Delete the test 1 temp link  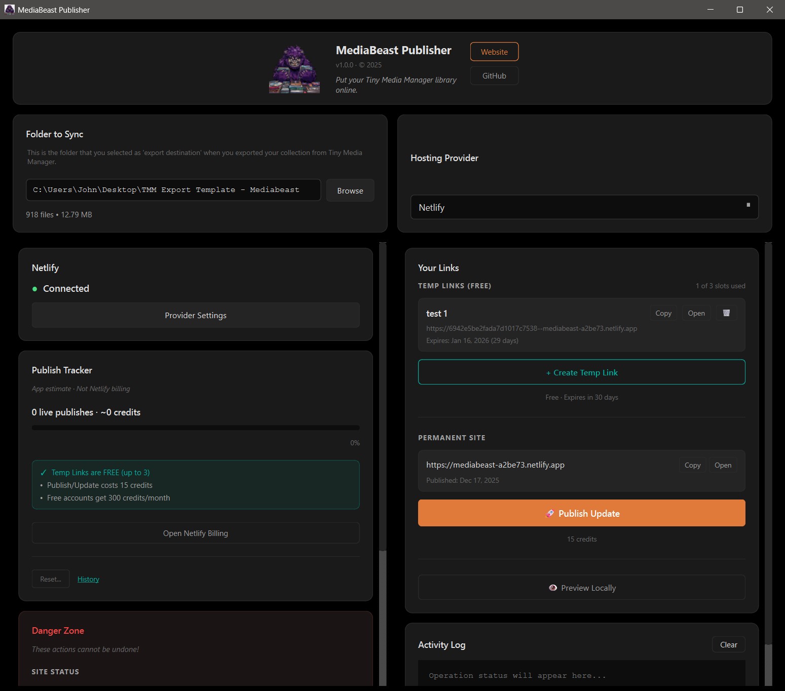[726, 313]
